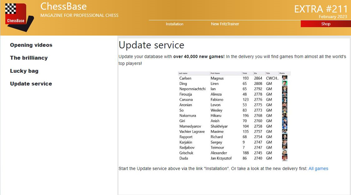Viewport: 351px width, 195px height.
Task: Click Caruana's photo thumbnail
Action: 285,100
